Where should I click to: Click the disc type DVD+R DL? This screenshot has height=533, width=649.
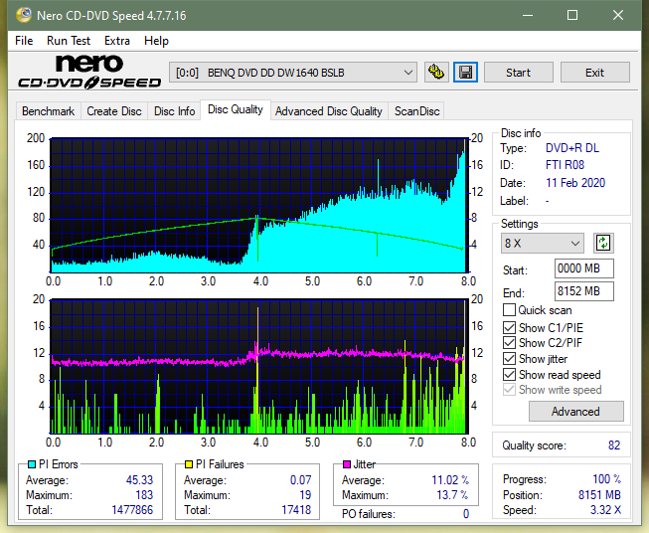(x=572, y=148)
